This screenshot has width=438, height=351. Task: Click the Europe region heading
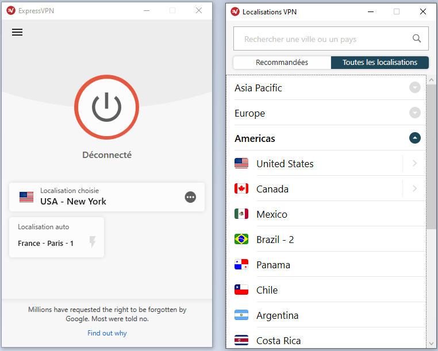(249, 113)
